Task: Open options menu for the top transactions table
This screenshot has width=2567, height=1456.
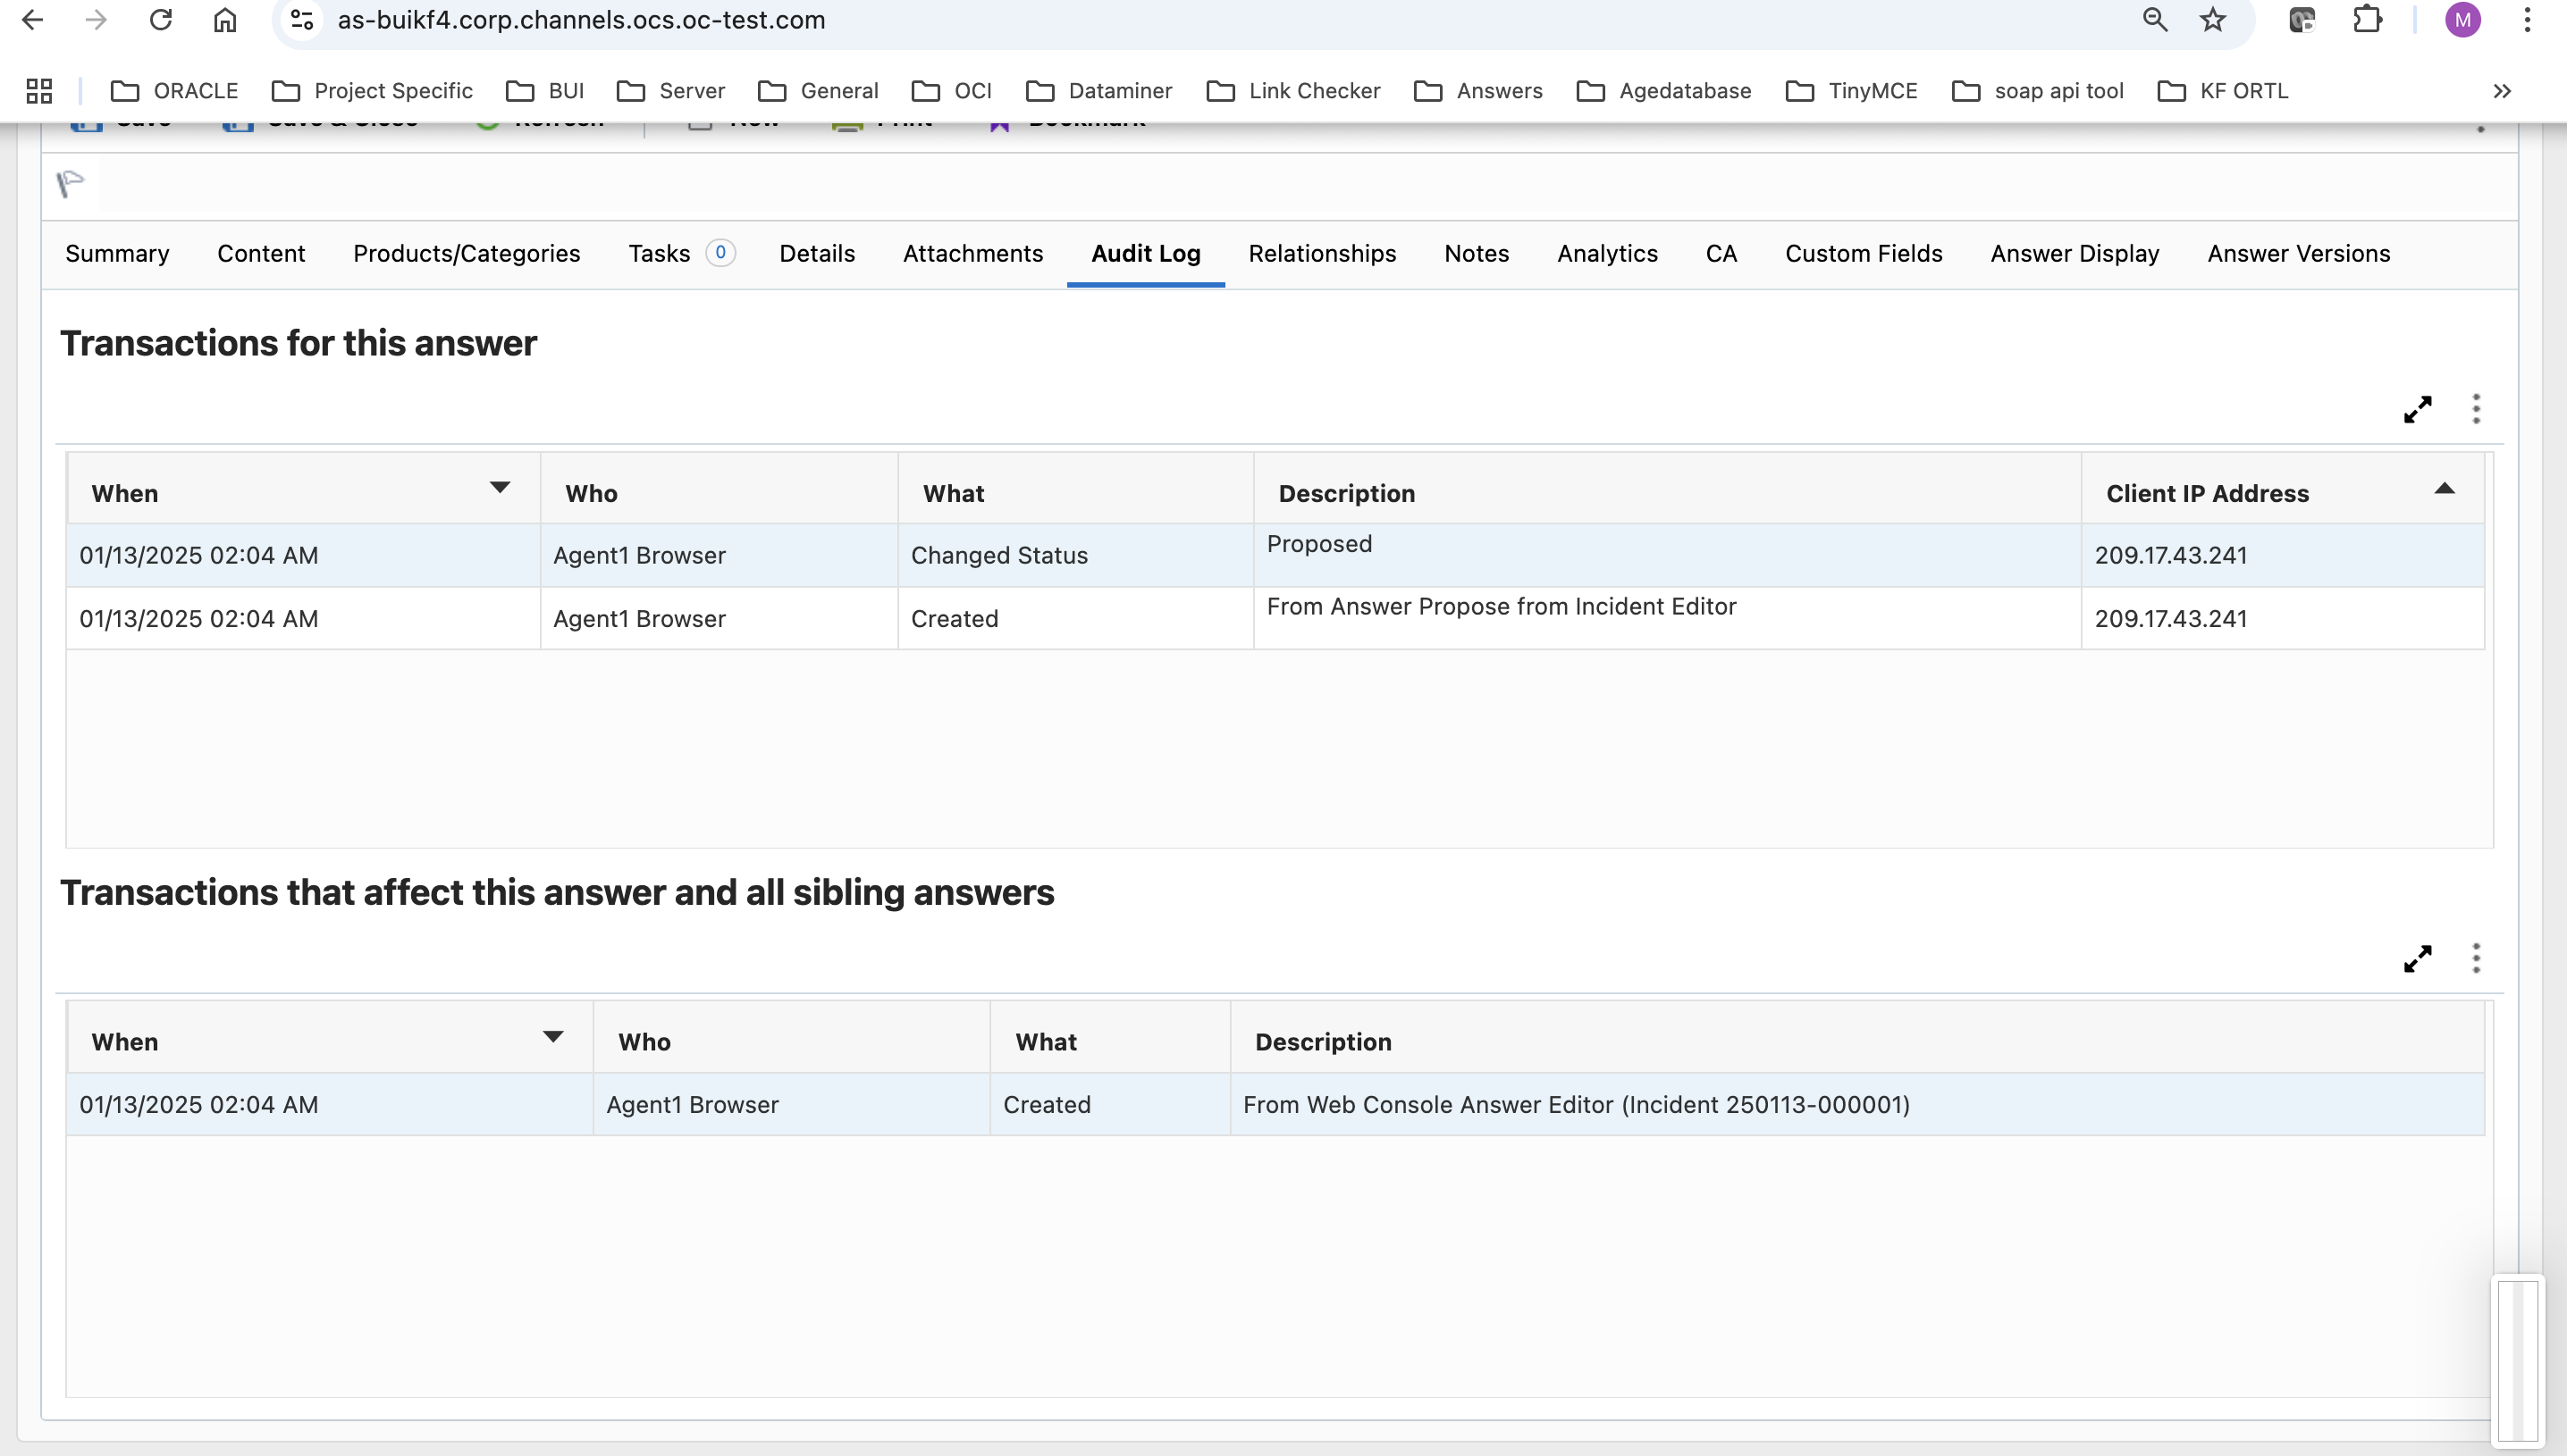Action: tap(2476, 409)
